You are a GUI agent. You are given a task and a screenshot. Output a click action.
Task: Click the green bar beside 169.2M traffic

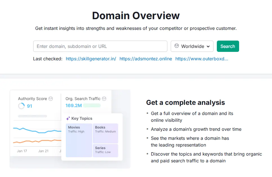(92, 106)
